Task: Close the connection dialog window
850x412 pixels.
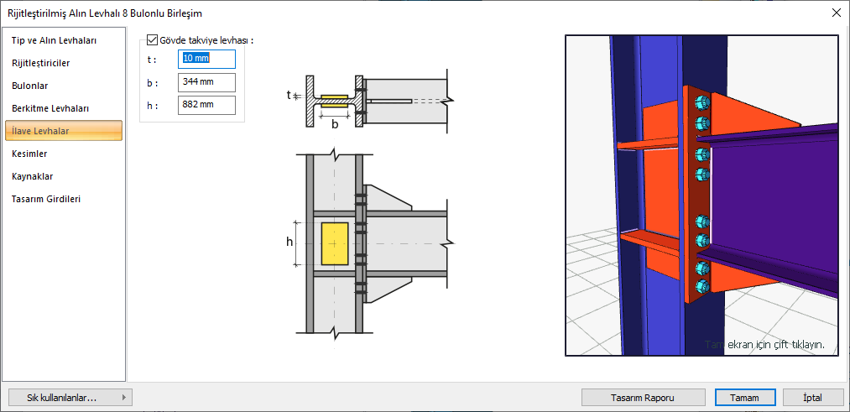Action: [835, 13]
